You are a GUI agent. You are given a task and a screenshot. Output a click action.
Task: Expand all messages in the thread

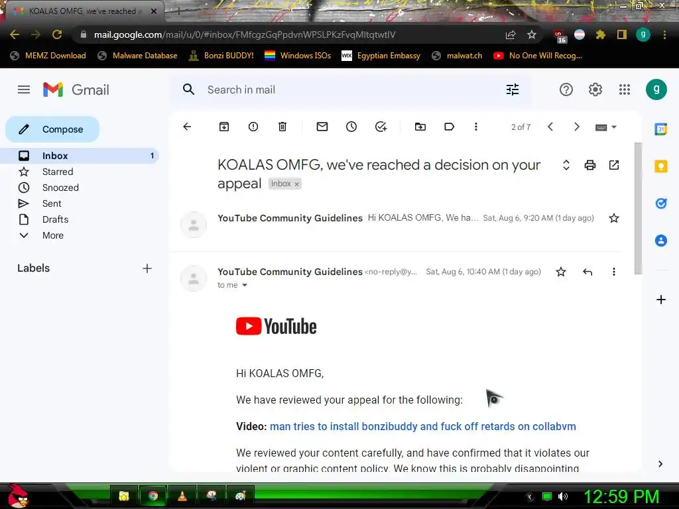click(x=566, y=165)
